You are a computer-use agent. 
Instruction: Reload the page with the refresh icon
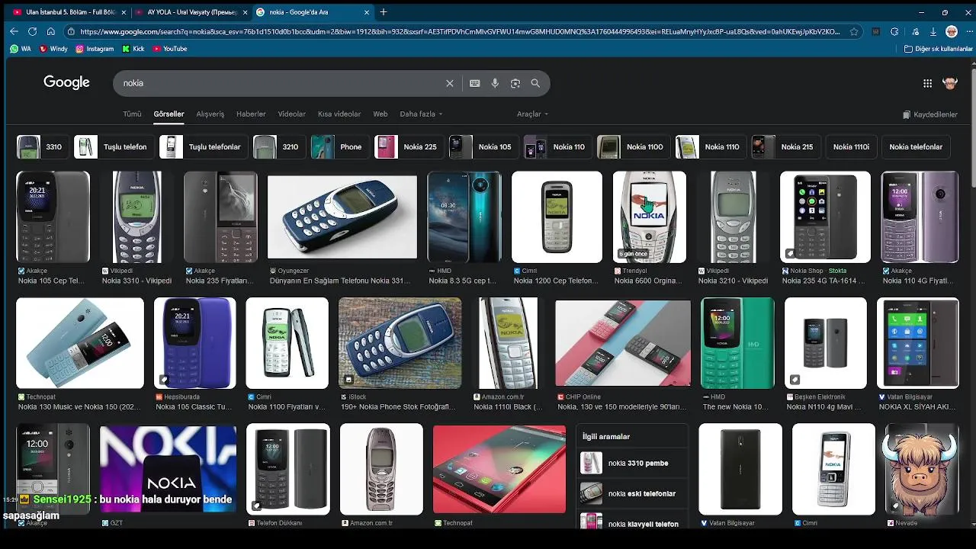point(32,31)
